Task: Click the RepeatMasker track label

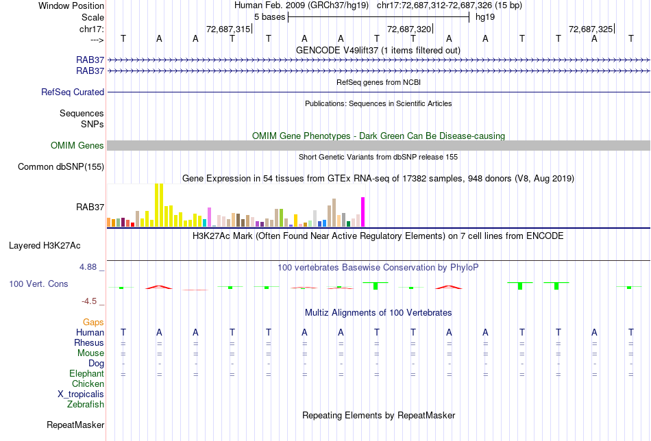Action: pyautogui.click(x=75, y=425)
